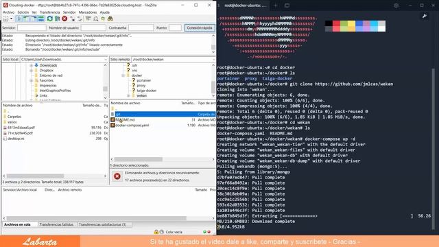The width and height of the screenshot is (439, 247).
Task: Toggle the remote directory tree display
Action: tap(34, 19)
